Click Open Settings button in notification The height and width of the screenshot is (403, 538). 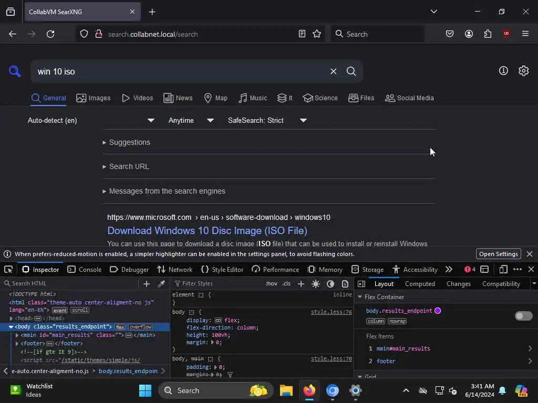click(498, 254)
